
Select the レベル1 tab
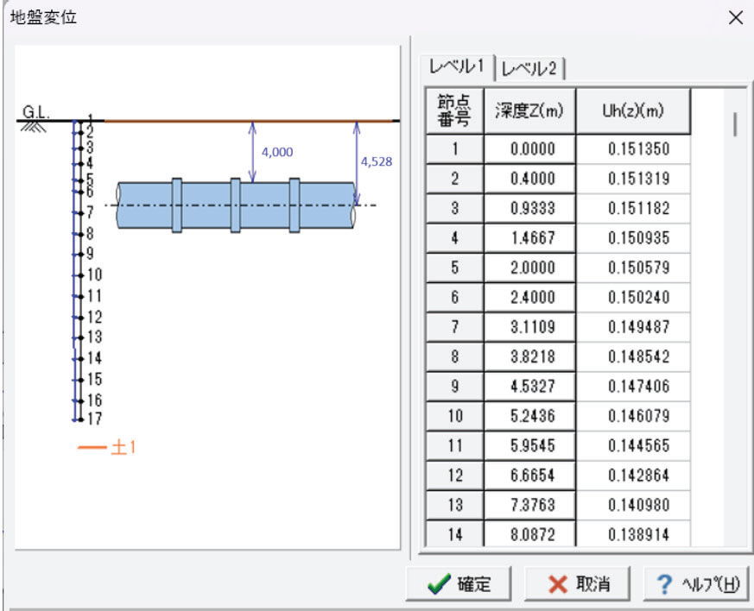click(x=457, y=67)
